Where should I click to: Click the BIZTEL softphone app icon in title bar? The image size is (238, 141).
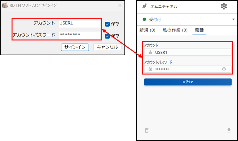pos(5,5)
